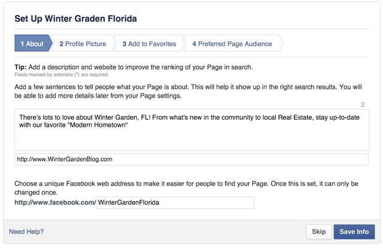
Task: Focus the page description text area
Action: pyautogui.click(x=191, y=130)
